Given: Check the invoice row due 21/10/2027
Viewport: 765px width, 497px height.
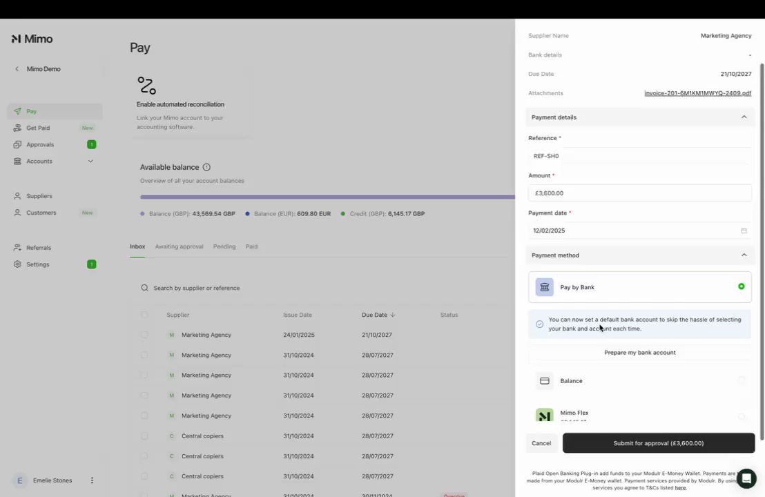Looking at the screenshot, I should click(x=144, y=335).
